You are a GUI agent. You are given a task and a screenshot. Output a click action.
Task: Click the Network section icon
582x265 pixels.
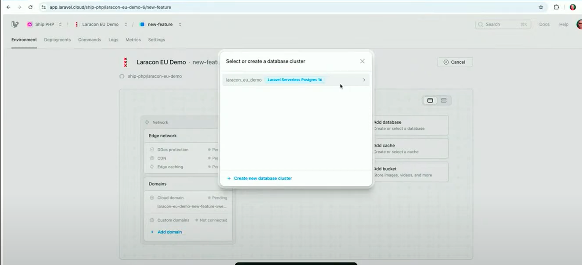pyautogui.click(x=147, y=122)
